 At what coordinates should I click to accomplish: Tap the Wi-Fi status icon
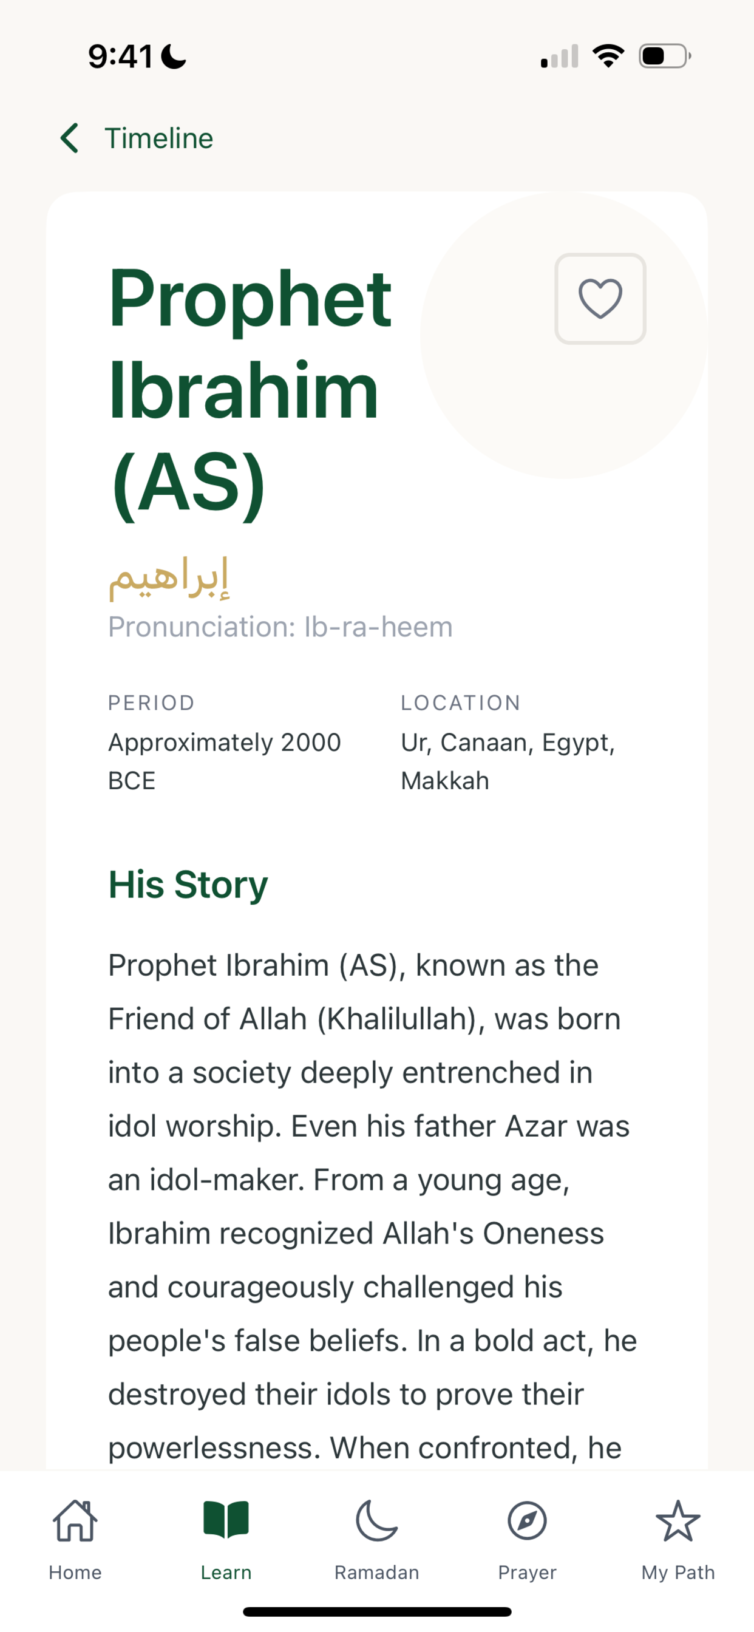coord(608,56)
